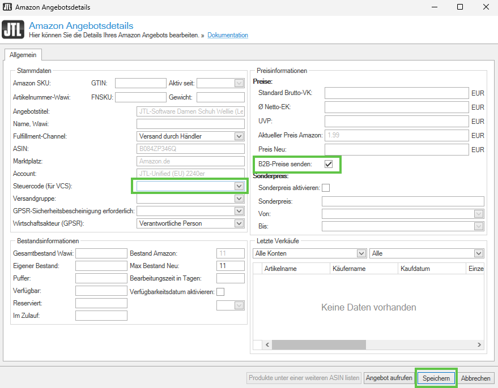Open the Dokumentation link
The width and height of the screenshot is (498, 388).
point(228,35)
